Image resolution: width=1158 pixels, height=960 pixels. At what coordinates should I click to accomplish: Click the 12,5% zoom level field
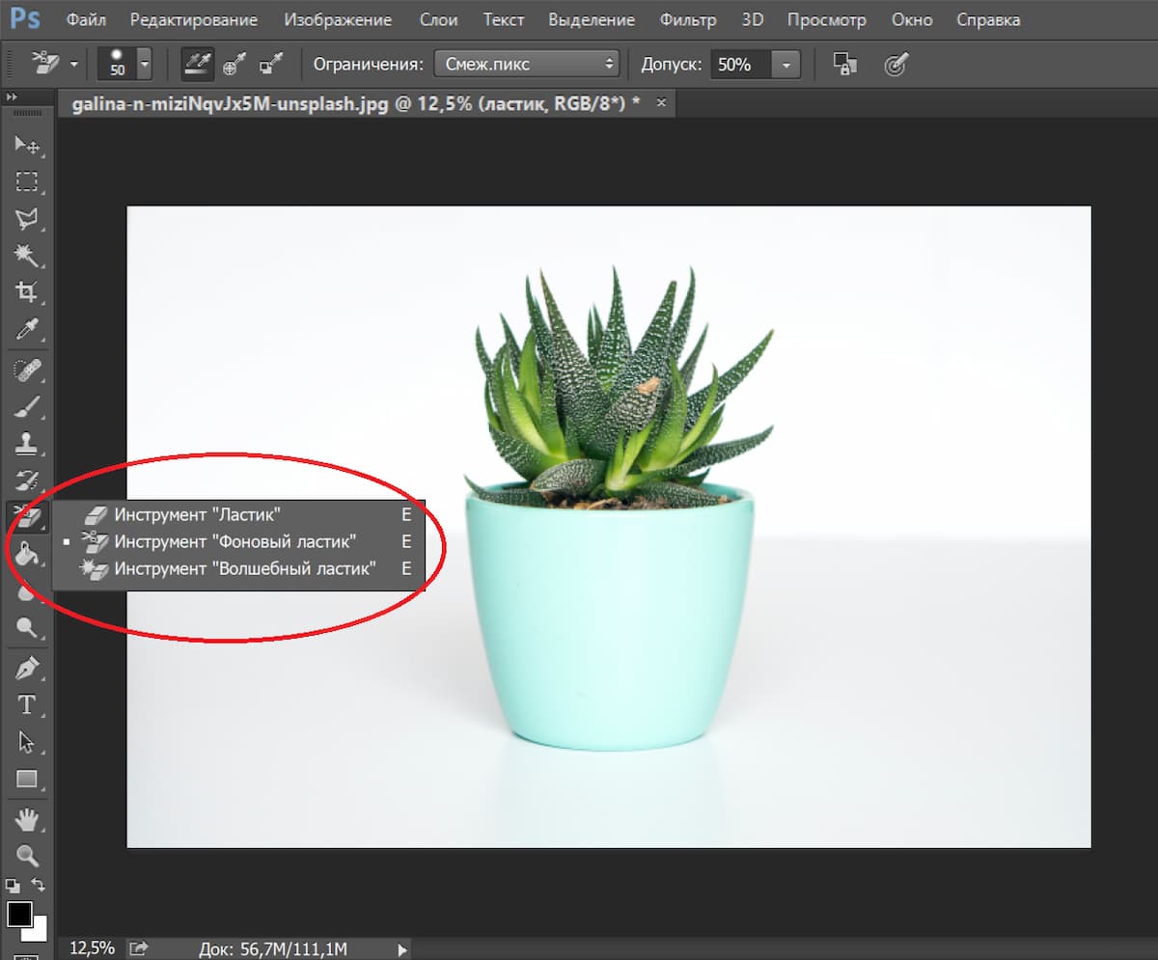[93, 948]
